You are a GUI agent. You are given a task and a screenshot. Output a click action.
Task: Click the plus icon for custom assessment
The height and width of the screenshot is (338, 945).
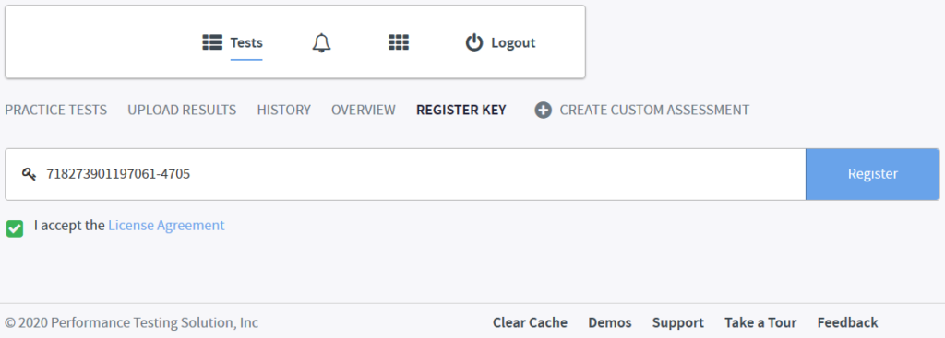coord(543,111)
